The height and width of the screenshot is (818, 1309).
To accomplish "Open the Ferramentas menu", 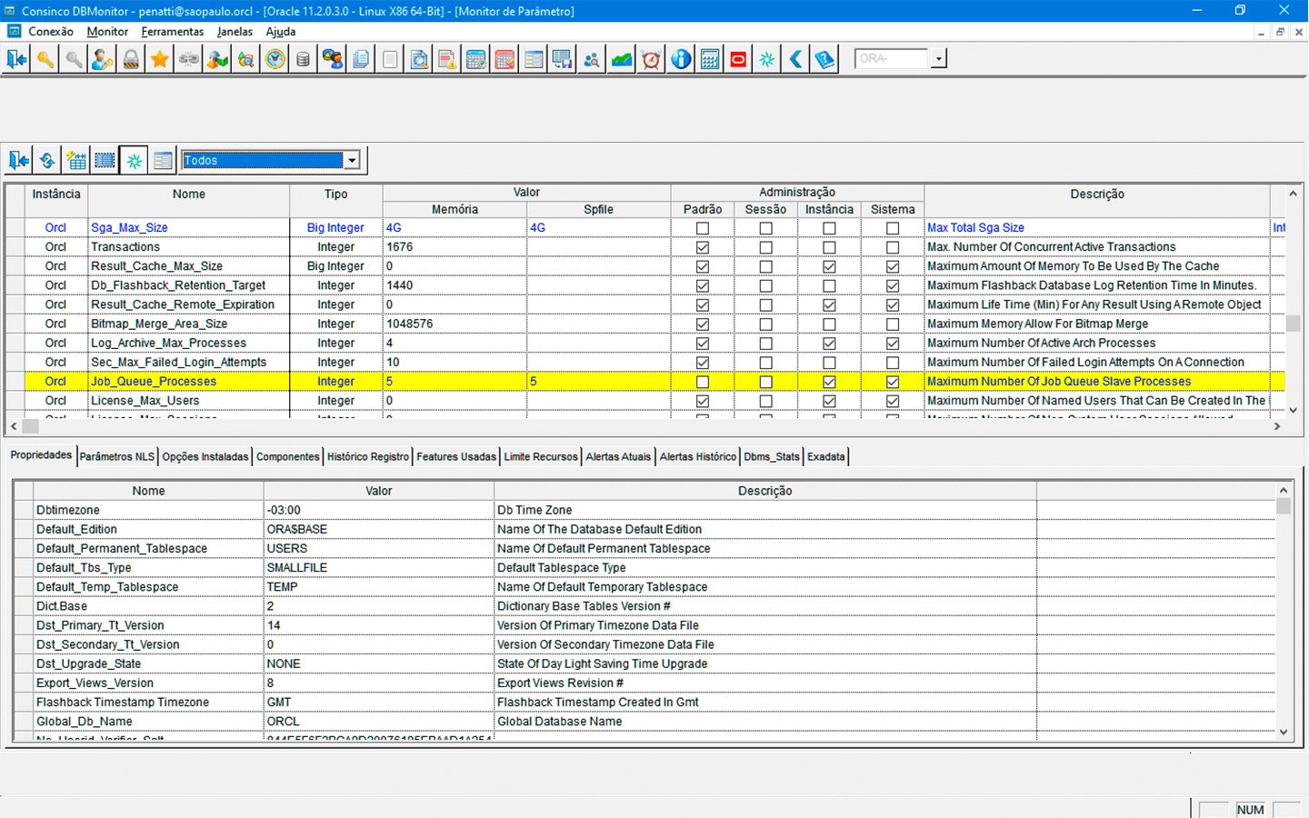I will 173,31.
